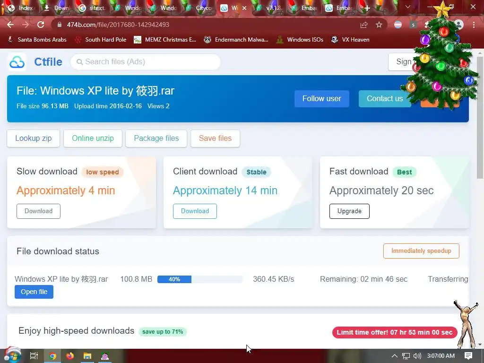Viewport: 484px width, 363px height.
Task: Open the striped flag extension icon
Action: pos(398,25)
